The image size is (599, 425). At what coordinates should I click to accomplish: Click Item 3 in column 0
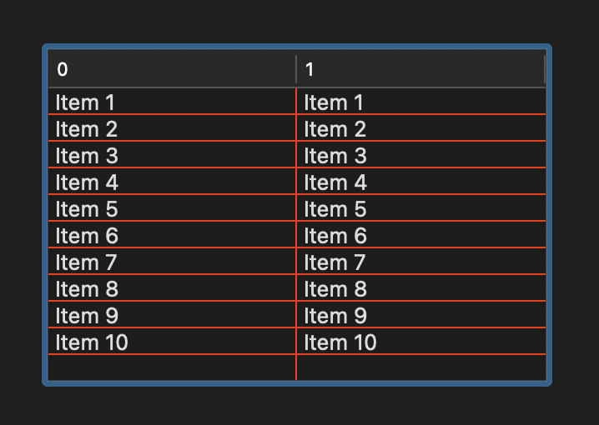[x=86, y=156]
